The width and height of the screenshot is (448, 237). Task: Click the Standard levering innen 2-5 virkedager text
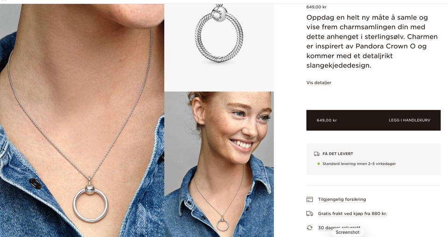[x=359, y=164]
